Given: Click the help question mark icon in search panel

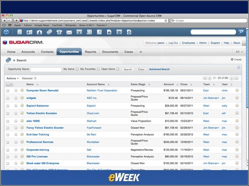Looking at the screenshot, I should (x=238, y=67).
